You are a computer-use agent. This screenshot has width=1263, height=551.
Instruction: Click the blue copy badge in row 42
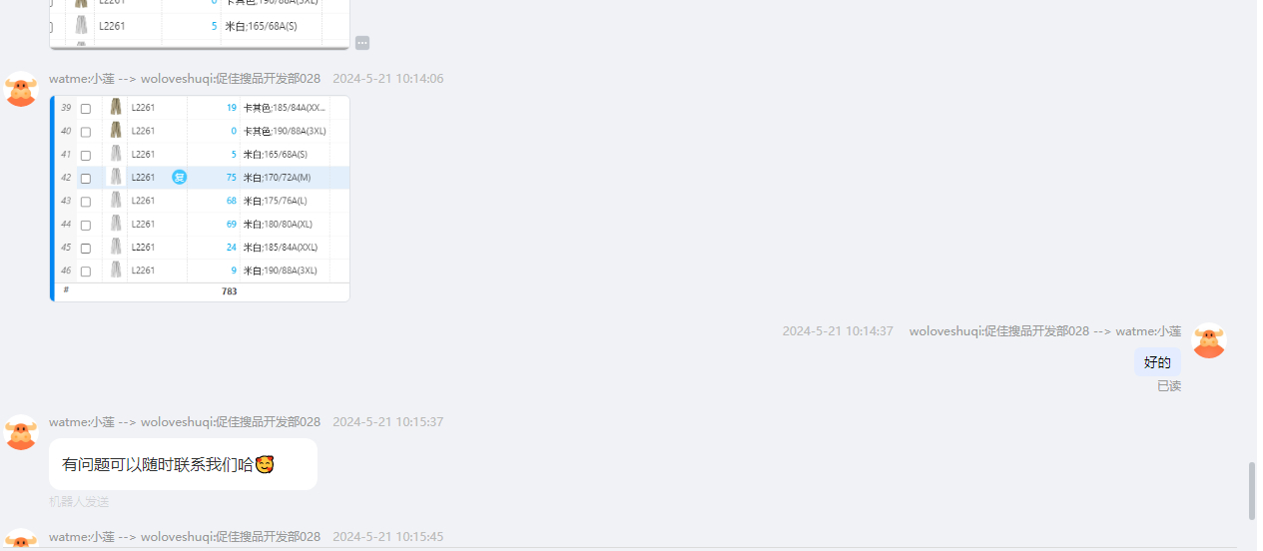180,178
